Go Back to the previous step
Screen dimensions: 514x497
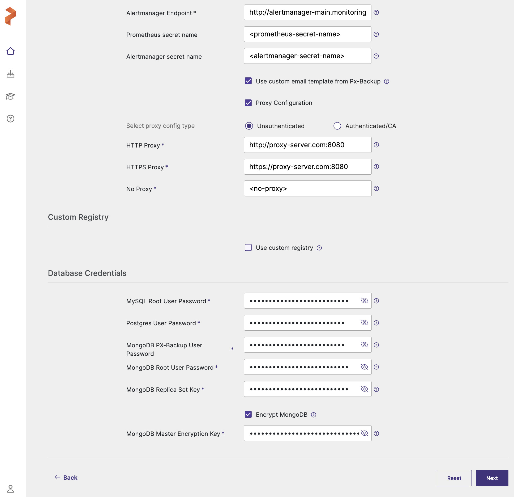point(66,478)
